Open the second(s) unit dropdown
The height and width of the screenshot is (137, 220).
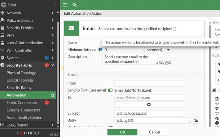click(x=158, y=50)
